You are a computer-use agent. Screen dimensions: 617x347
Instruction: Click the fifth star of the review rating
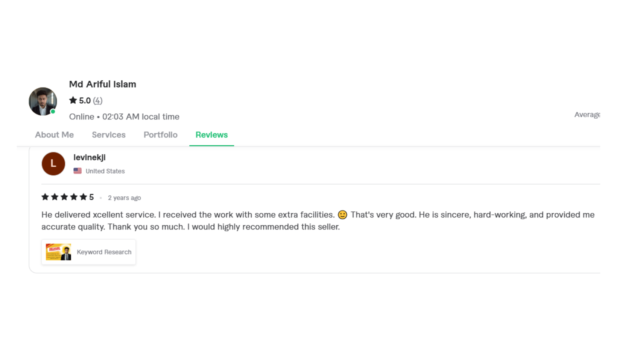coord(83,197)
